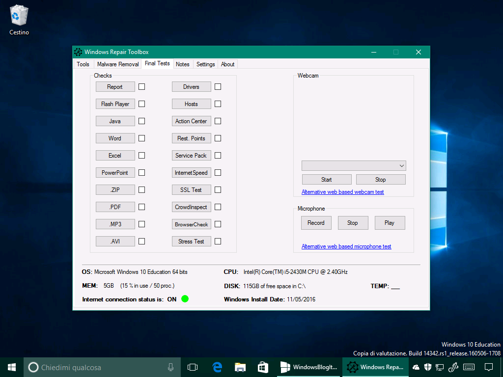Click Record in the Microphone group
The image size is (503, 377).
(316, 223)
